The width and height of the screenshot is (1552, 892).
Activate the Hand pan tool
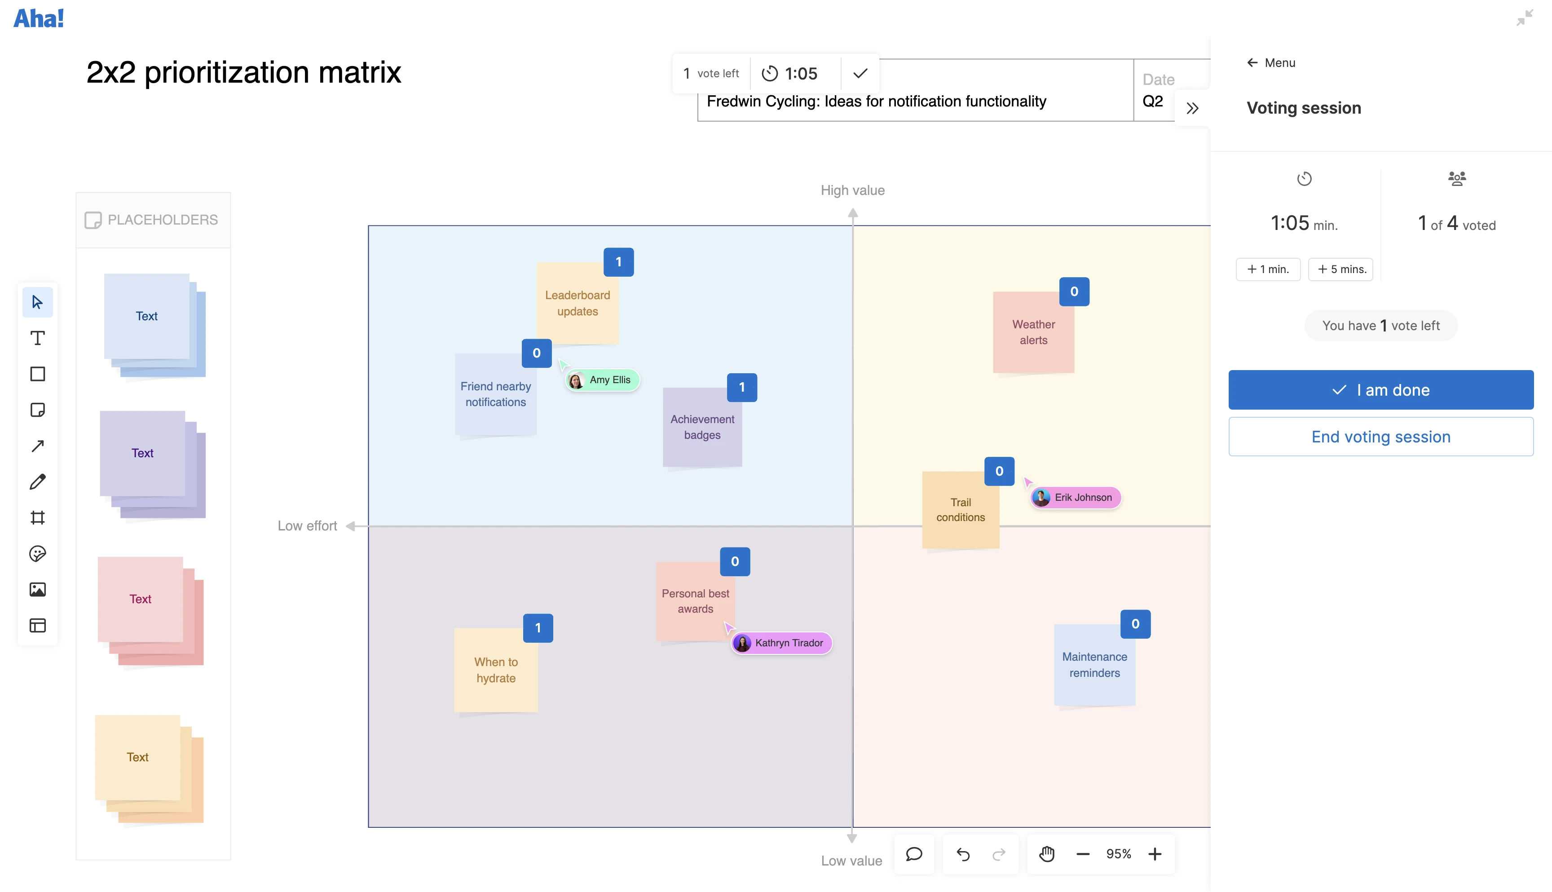[1047, 853]
